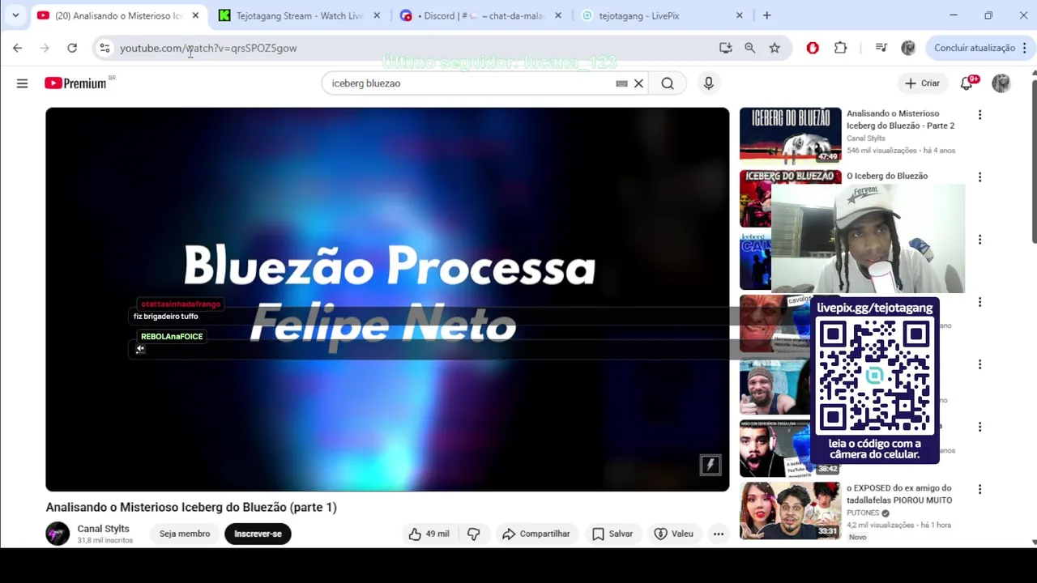The image size is (1037, 583).
Task: Go forward in browser history
Action: pos(45,48)
